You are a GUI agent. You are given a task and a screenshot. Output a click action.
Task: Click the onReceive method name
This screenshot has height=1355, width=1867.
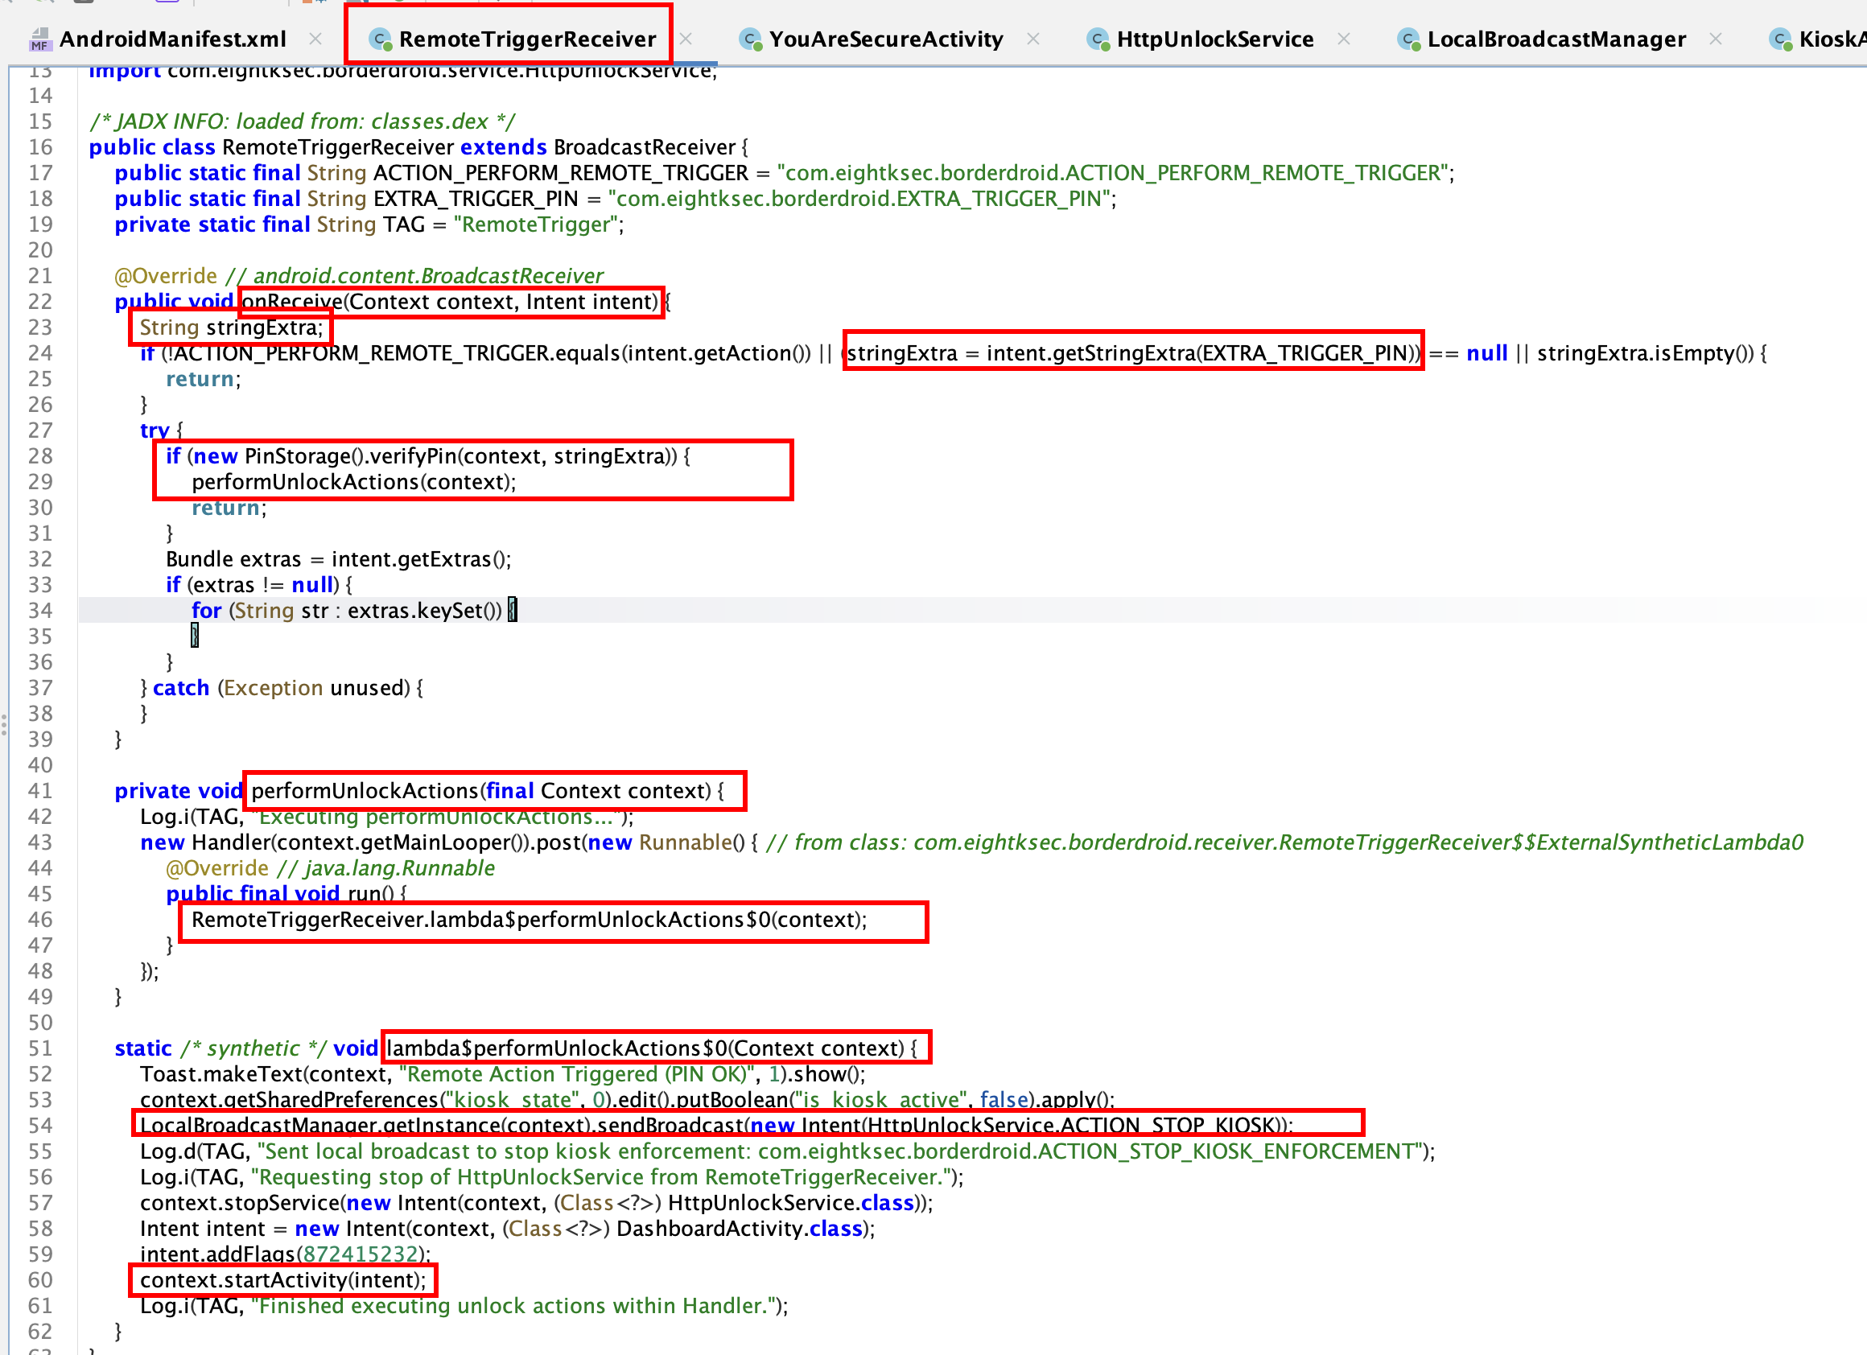(292, 302)
